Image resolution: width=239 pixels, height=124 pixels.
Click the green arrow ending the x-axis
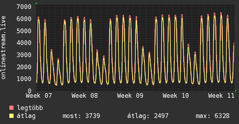click(236, 91)
